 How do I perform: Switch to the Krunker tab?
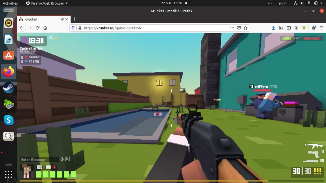click(x=44, y=19)
